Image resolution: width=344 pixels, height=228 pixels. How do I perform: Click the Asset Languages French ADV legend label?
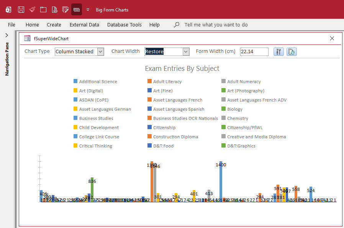[257, 100]
